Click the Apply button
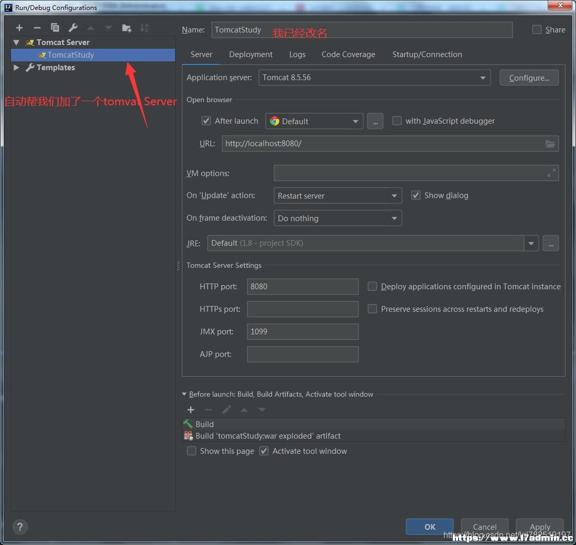576x545 pixels. [x=540, y=527]
